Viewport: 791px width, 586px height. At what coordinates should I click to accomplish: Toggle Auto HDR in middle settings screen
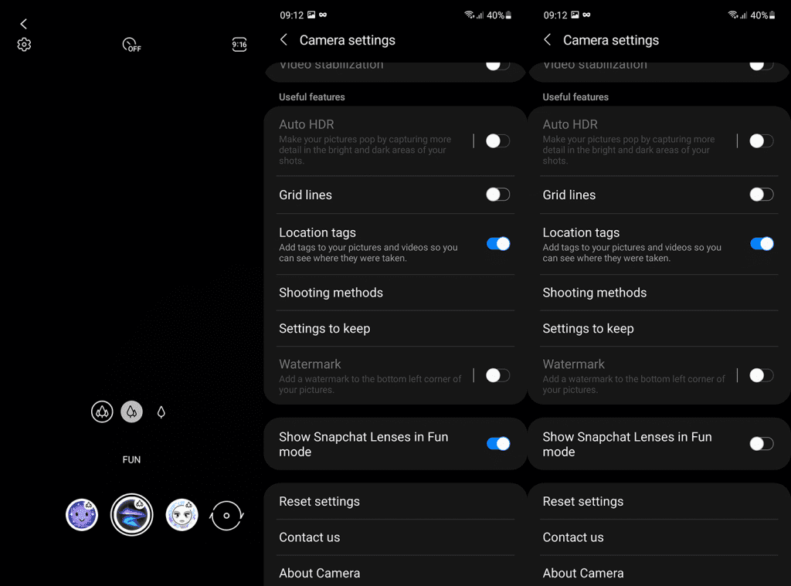(498, 141)
